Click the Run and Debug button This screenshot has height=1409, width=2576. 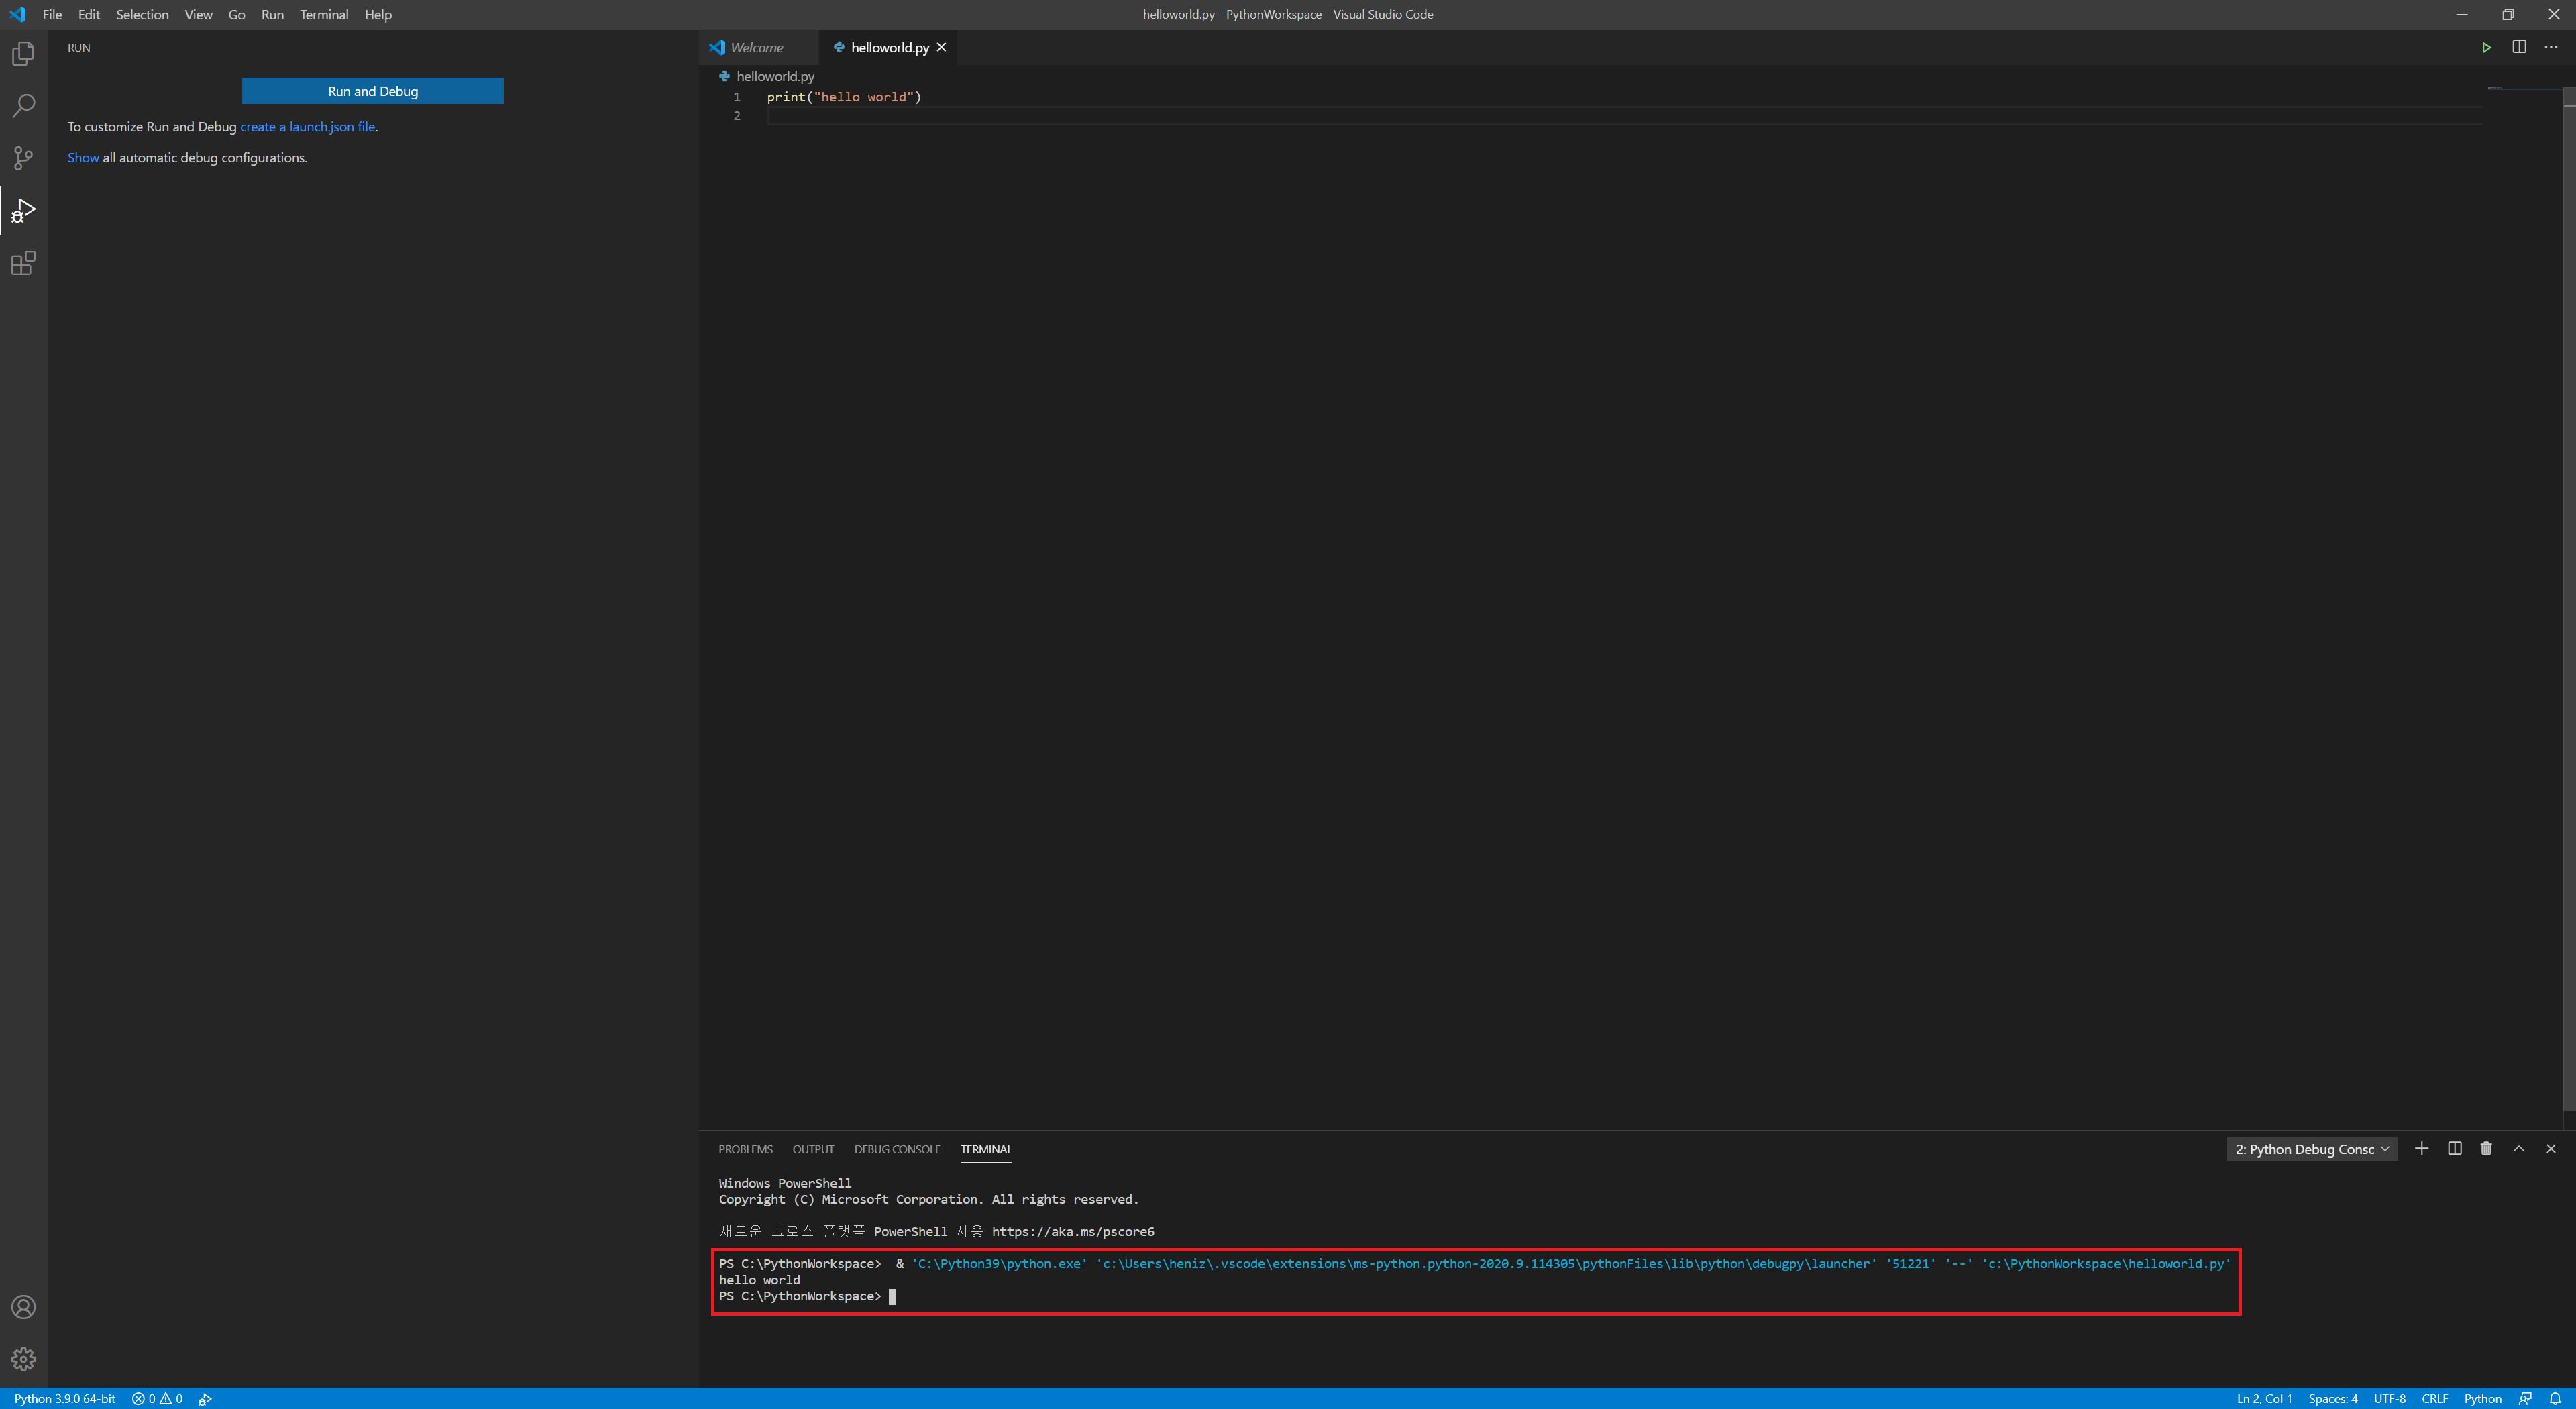click(372, 91)
